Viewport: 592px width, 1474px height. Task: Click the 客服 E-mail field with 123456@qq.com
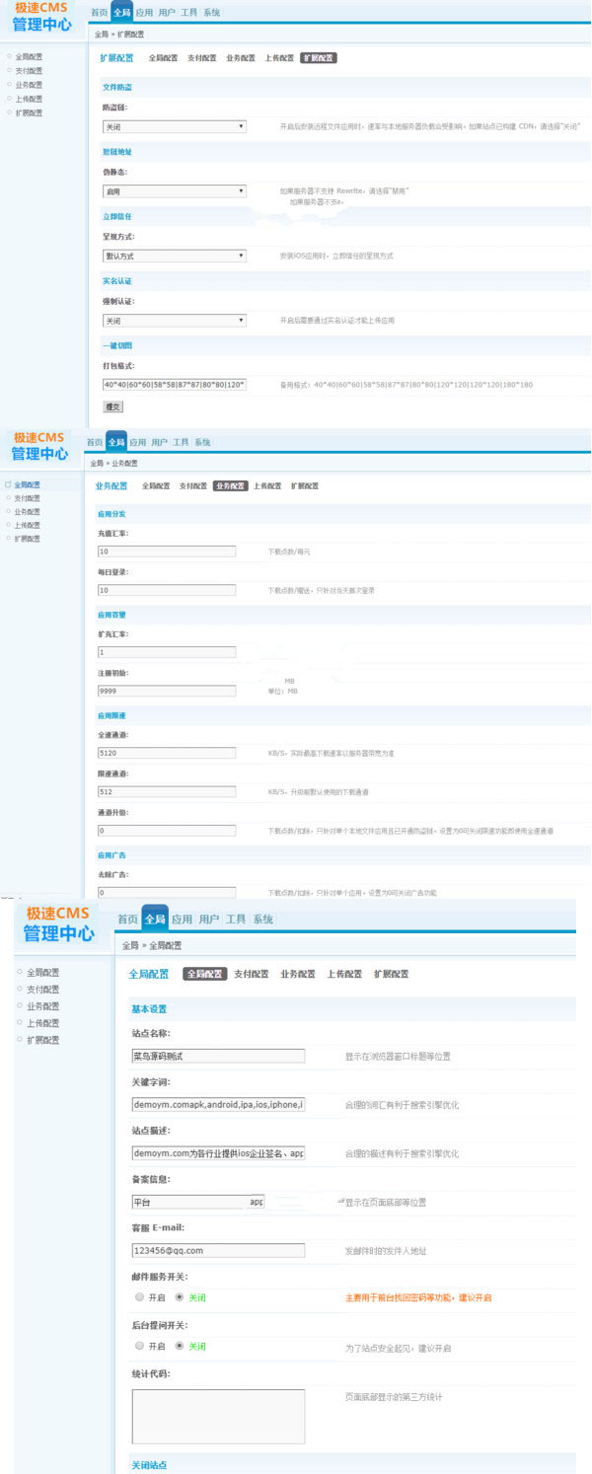click(218, 1250)
